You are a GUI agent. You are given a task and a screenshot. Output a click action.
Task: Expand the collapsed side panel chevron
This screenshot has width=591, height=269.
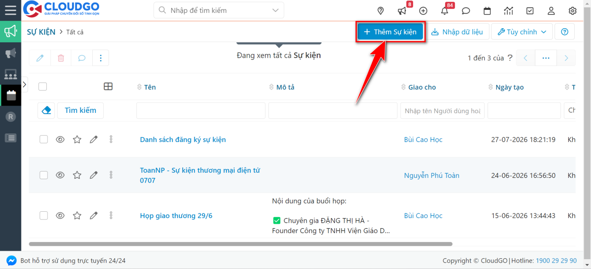click(24, 84)
